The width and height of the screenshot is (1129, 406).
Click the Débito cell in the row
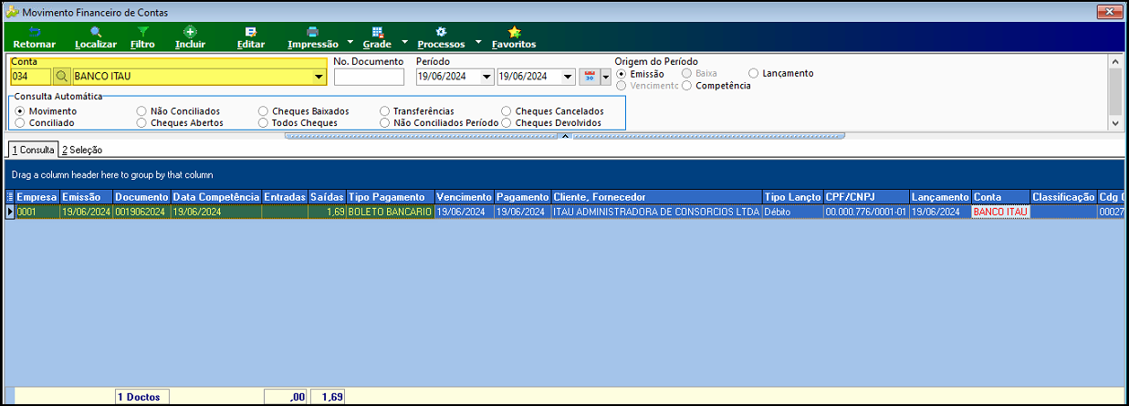pos(792,212)
